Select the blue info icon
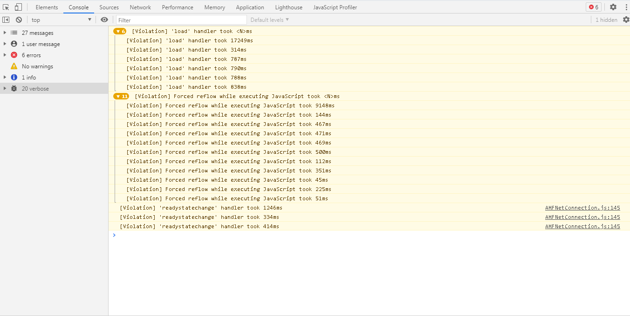The height and width of the screenshot is (316, 630). click(14, 78)
